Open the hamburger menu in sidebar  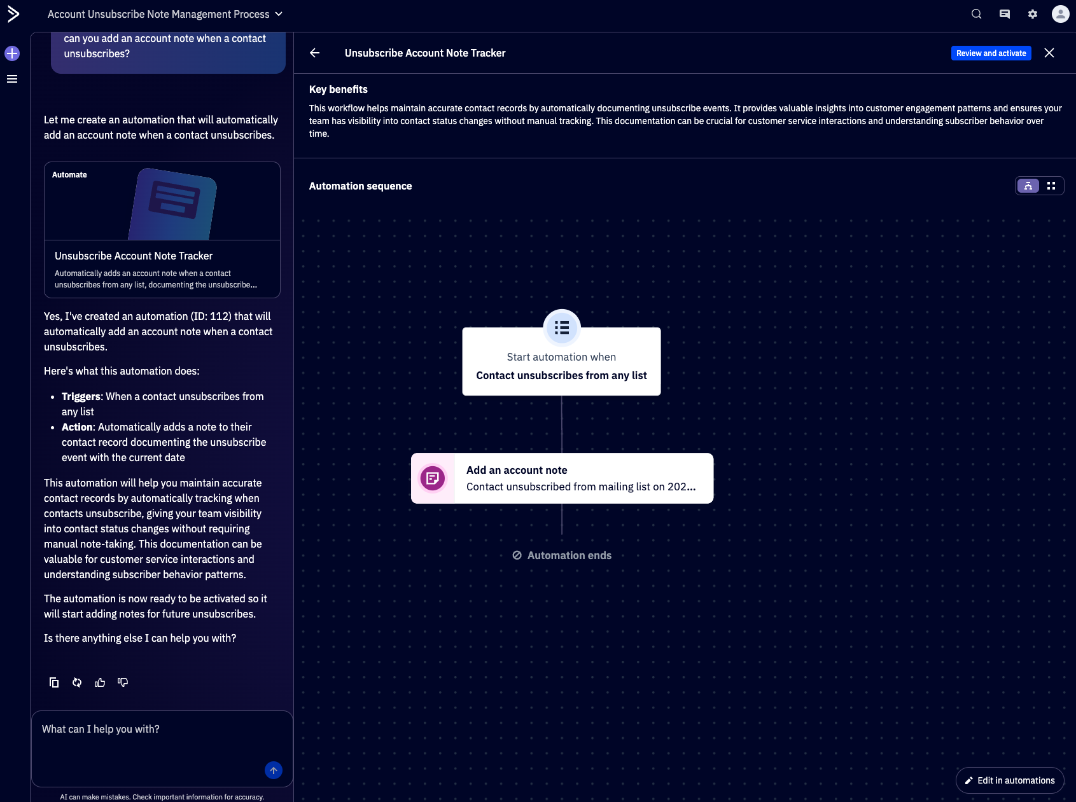[x=12, y=79]
